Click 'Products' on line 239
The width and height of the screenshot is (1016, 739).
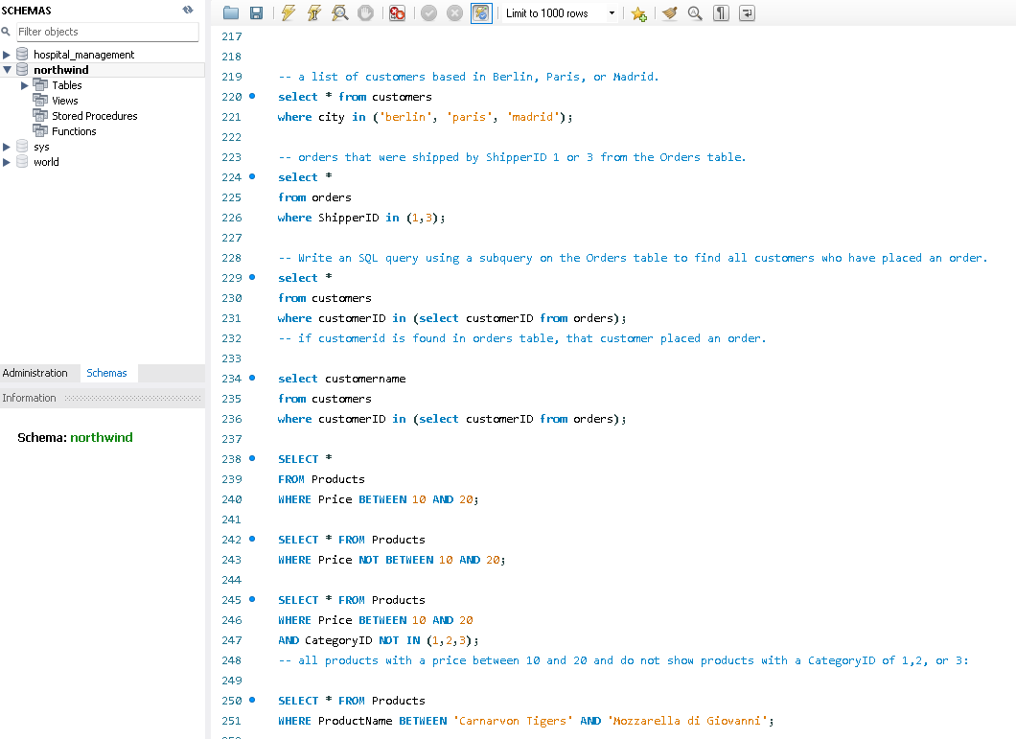pos(337,479)
